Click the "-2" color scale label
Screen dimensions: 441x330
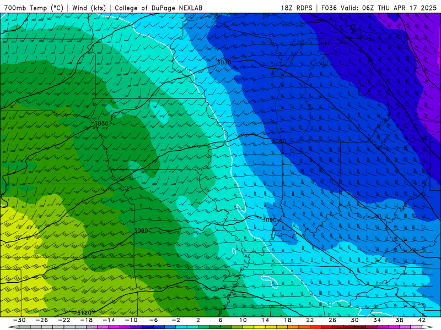(x=176, y=320)
